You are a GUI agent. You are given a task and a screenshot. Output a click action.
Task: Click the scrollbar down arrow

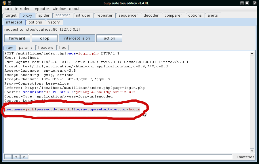(252, 151)
